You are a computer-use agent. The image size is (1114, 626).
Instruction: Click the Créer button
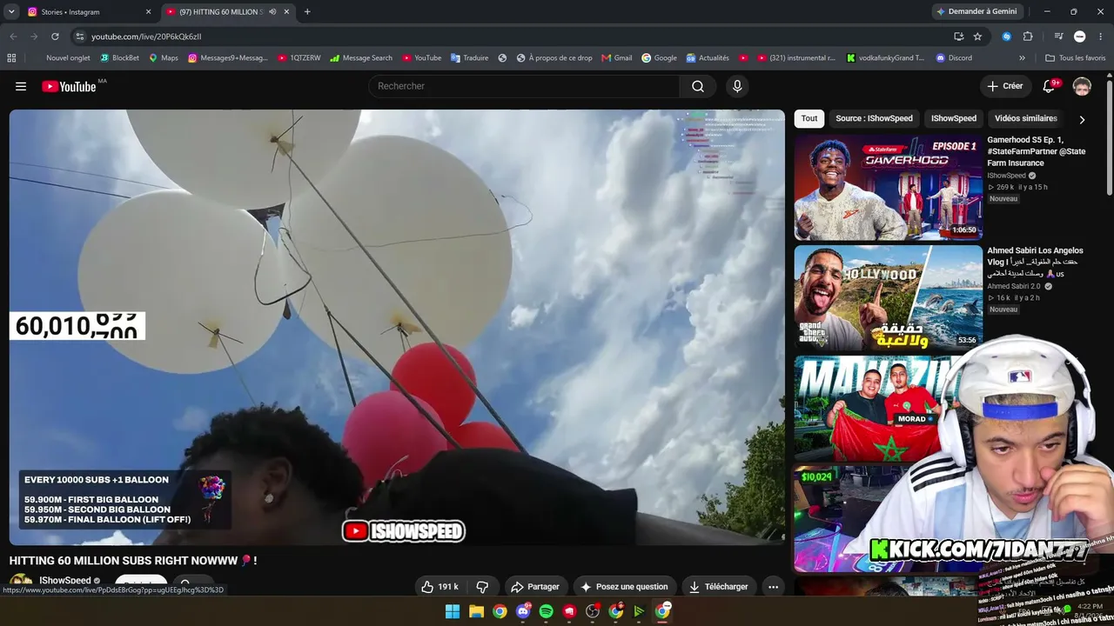point(1005,86)
